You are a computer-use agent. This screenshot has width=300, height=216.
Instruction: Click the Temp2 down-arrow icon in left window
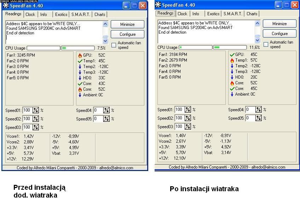(80, 67)
